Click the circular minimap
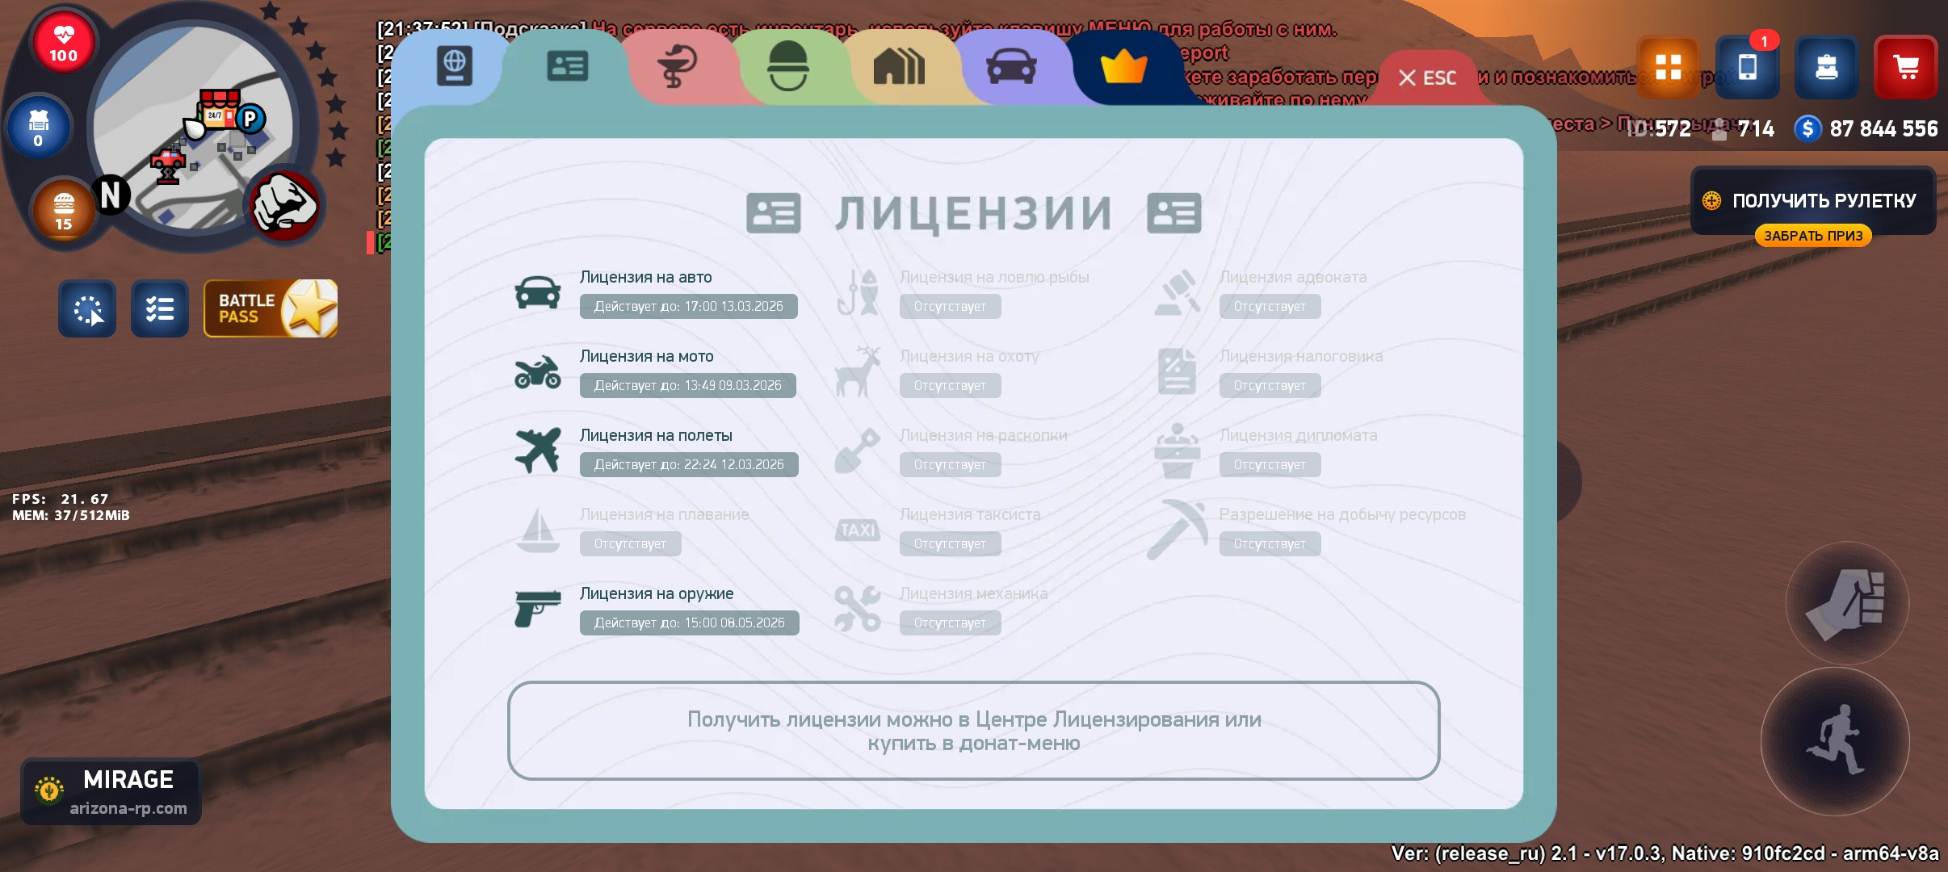Screen dimensions: 1948x872 click(x=194, y=129)
